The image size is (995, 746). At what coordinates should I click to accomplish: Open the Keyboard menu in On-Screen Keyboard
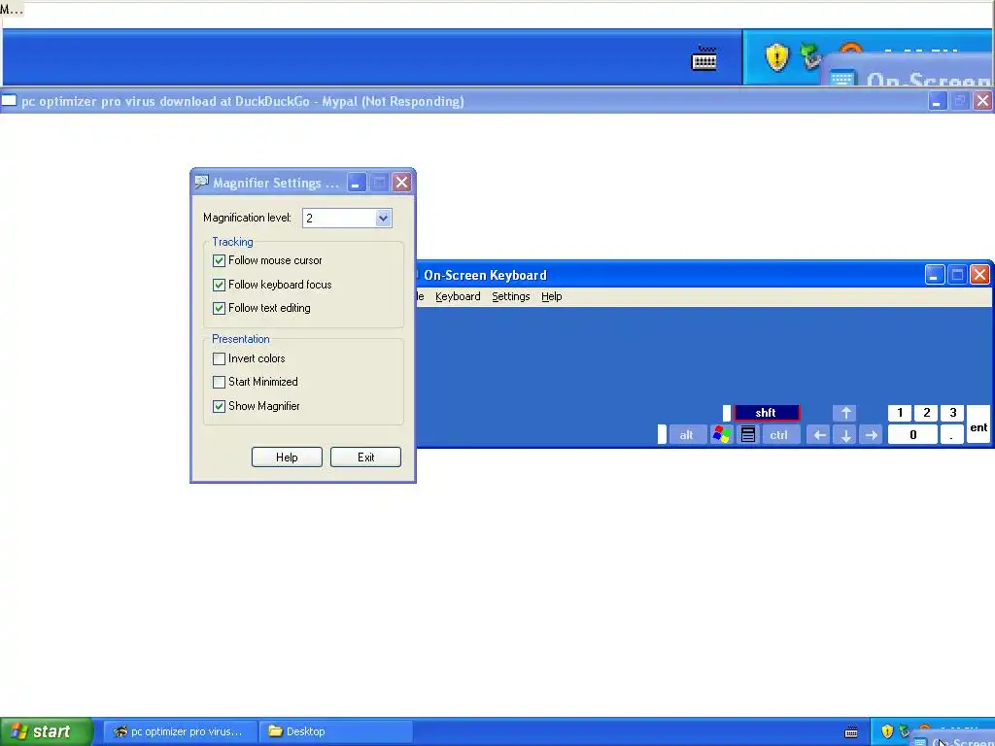tap(458, 296)
